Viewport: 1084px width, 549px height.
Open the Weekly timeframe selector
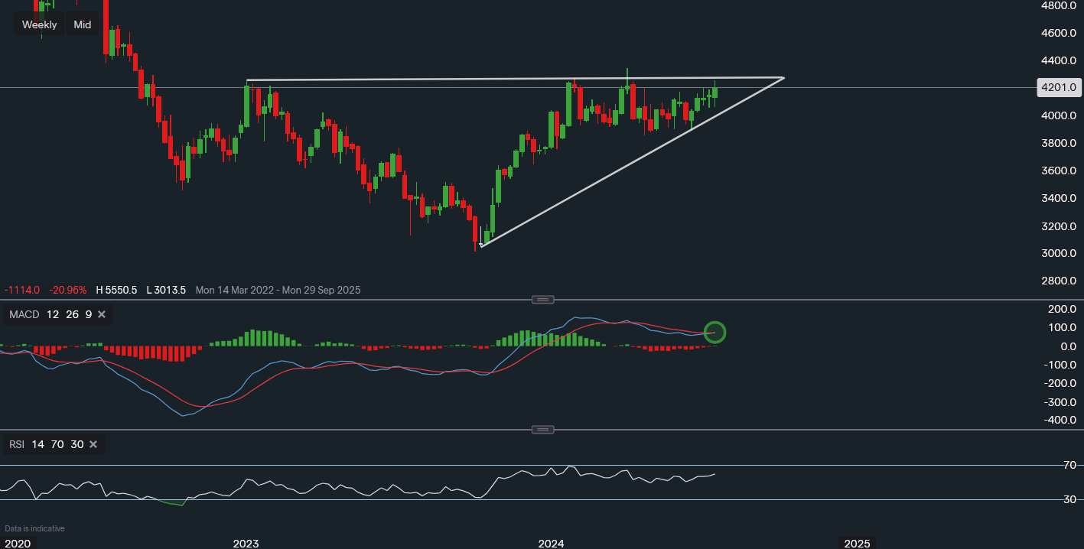tap(39, 24)
